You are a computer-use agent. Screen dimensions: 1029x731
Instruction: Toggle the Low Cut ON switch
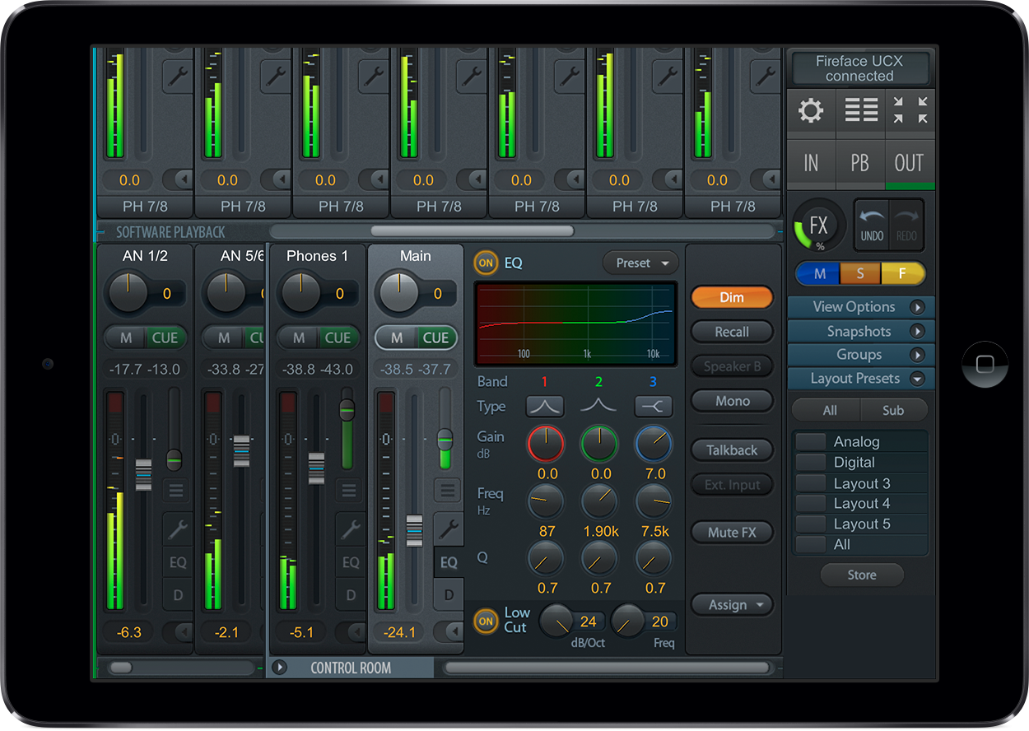coord(487,622)
